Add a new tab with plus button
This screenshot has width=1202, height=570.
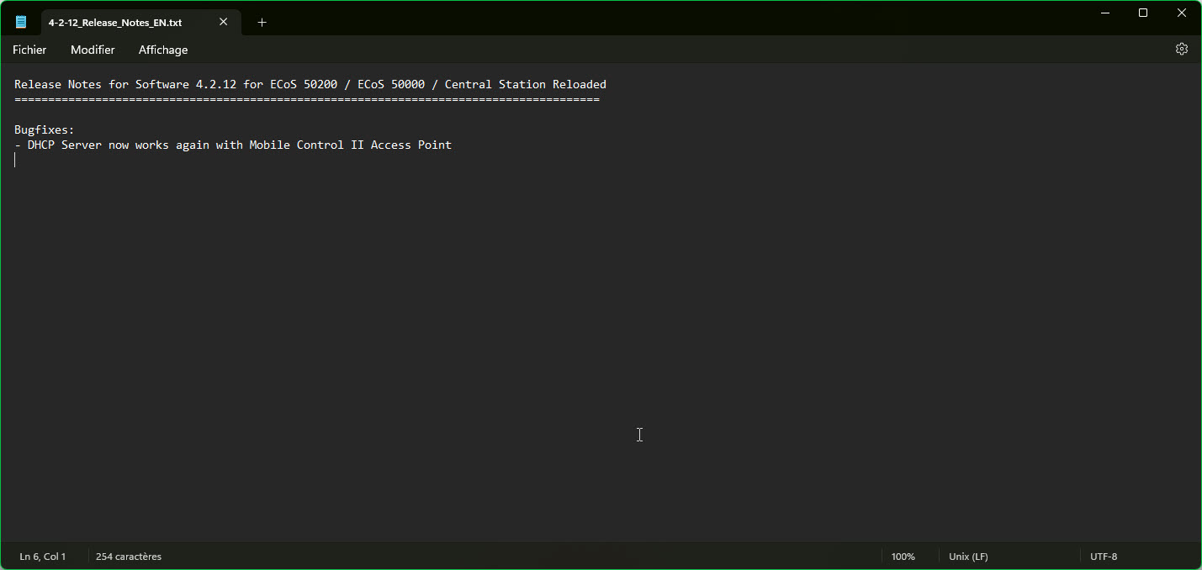click(262, 23)
